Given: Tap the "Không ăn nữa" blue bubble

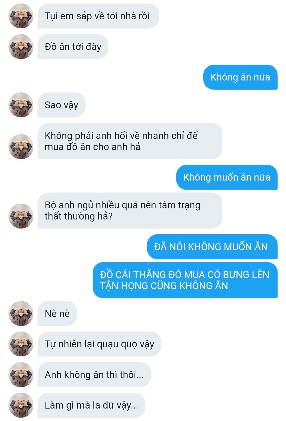Looking at the screenshot, I should 240,77.
